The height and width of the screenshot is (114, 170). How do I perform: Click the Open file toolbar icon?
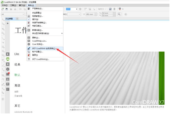coord(7,9)
